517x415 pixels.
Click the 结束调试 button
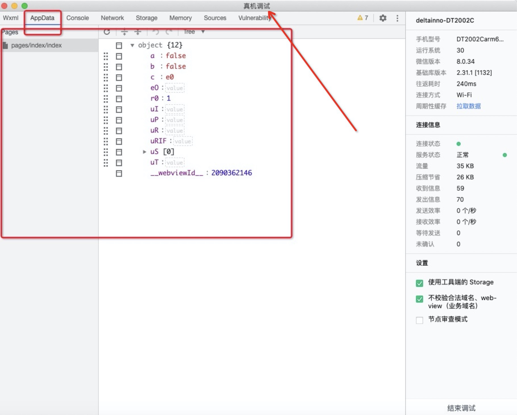(x=461, y=408)
